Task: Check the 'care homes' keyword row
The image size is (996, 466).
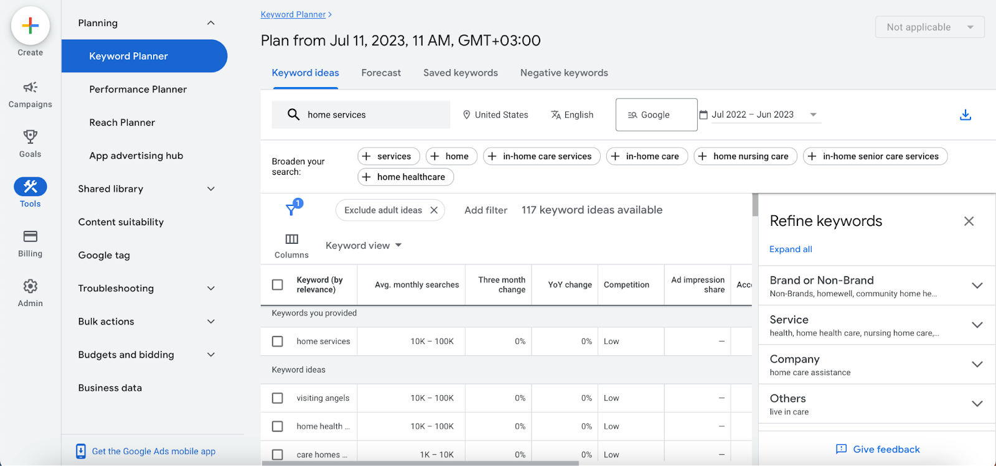Action: (x=278, y=455)
